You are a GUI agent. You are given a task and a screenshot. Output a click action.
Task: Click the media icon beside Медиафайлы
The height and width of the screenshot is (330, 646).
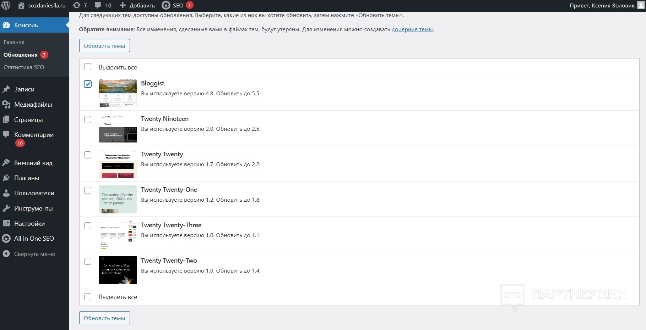pos(6,105)
